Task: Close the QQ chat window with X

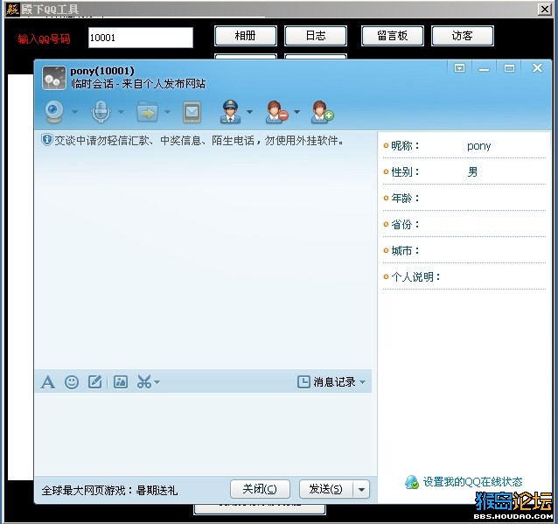Action: 537,67
